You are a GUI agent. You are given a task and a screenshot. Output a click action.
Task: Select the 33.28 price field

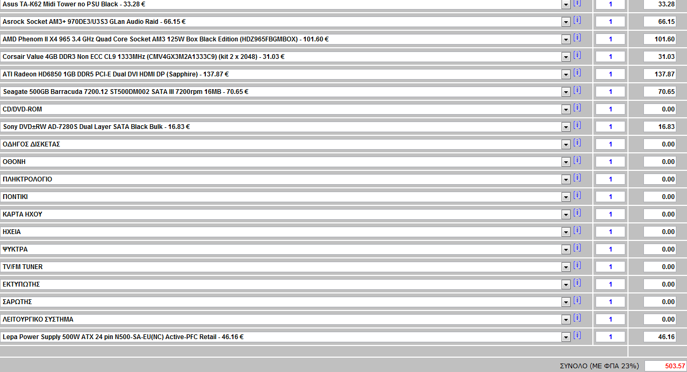coord(660,4)
